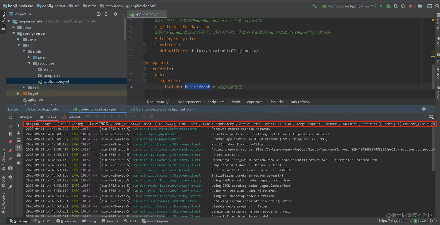
Task: Open the Terminal tool window button
Action: click(x=110, y=221)
